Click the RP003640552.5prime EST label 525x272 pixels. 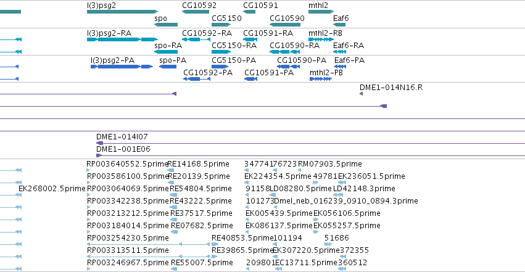click(127, 164)
